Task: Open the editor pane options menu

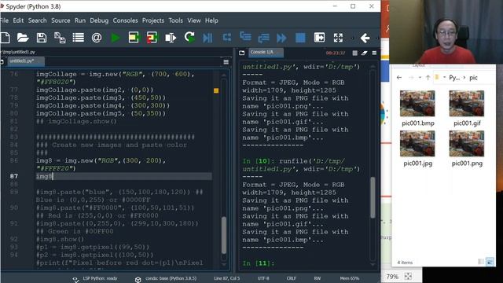Action: 226,61
